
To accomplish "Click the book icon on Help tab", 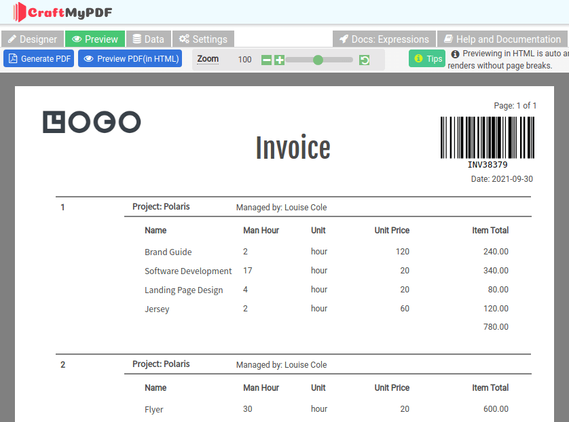I will (449, 39).
